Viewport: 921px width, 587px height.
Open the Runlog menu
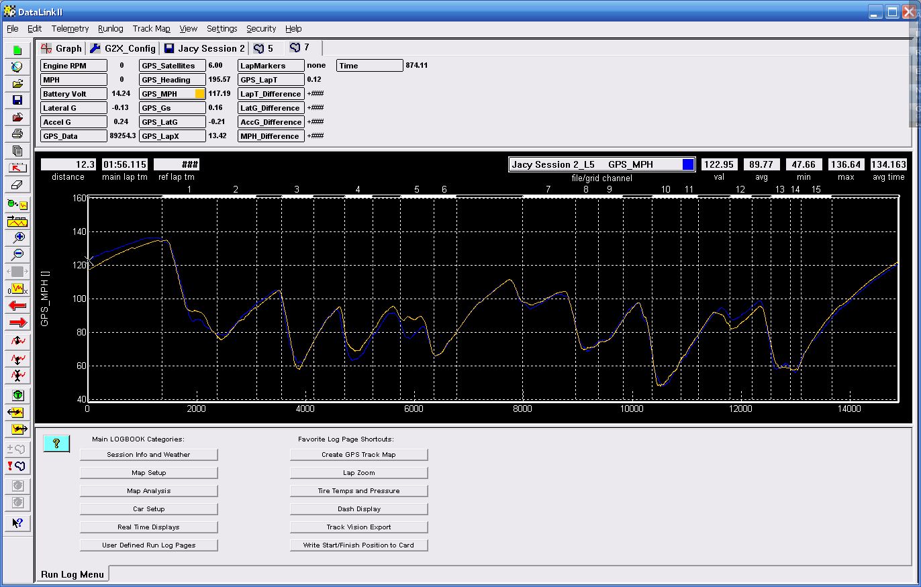click(110, 29)
